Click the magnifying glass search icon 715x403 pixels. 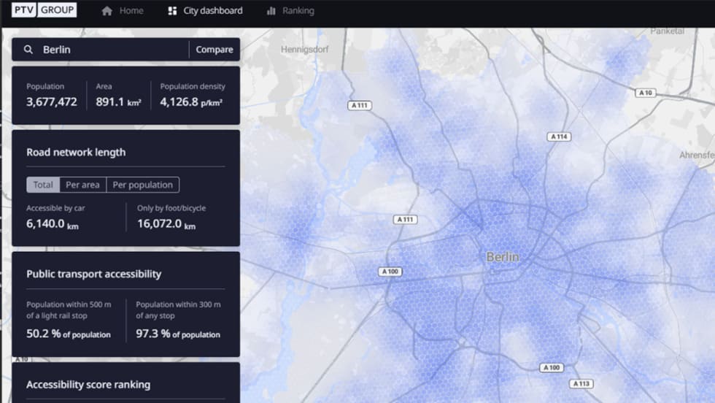click(x=28, y=50)
